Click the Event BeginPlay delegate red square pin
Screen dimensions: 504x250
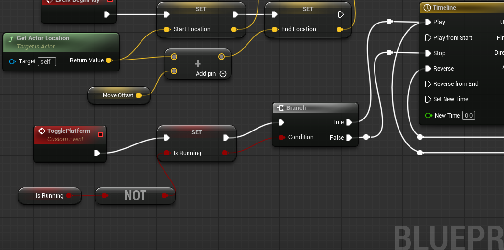(x=110, y=0)
